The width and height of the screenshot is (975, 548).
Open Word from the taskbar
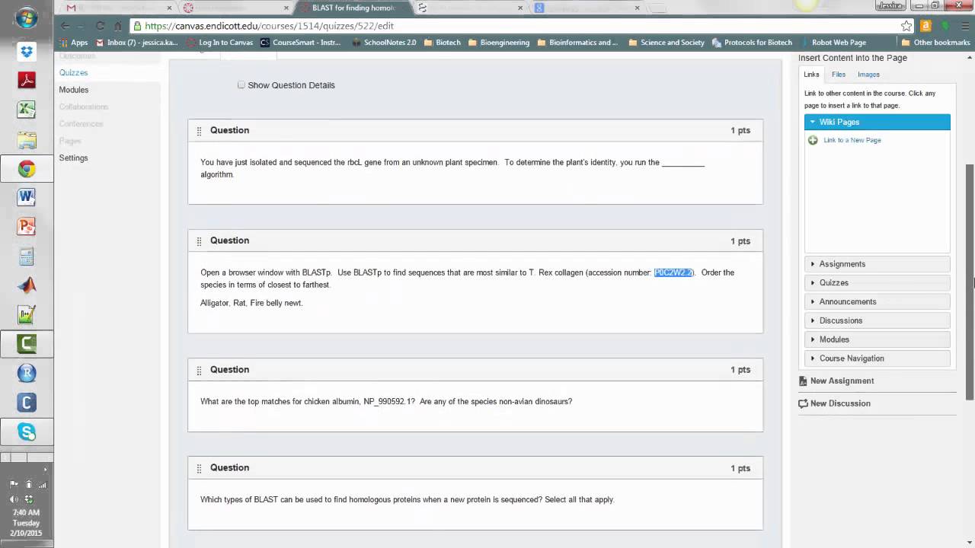point(27,198)
